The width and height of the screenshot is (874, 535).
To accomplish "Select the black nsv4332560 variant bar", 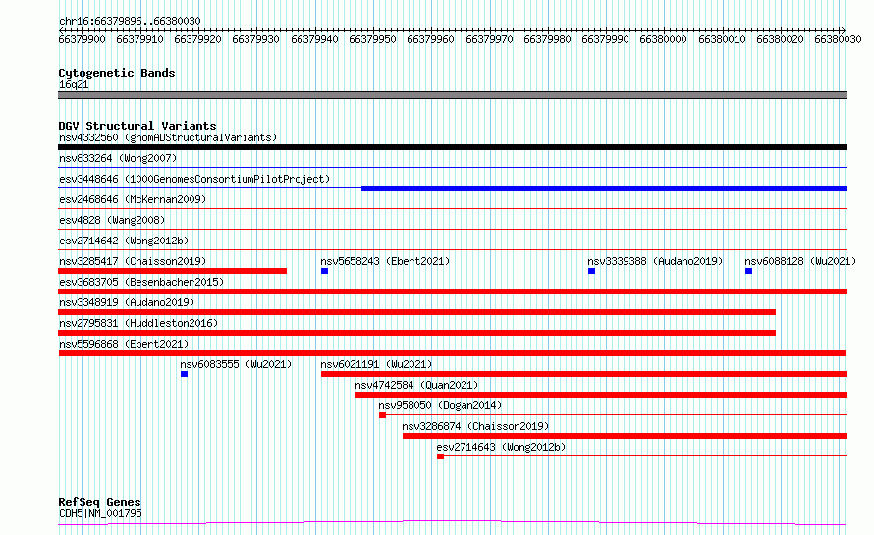I will click(452, 147).
